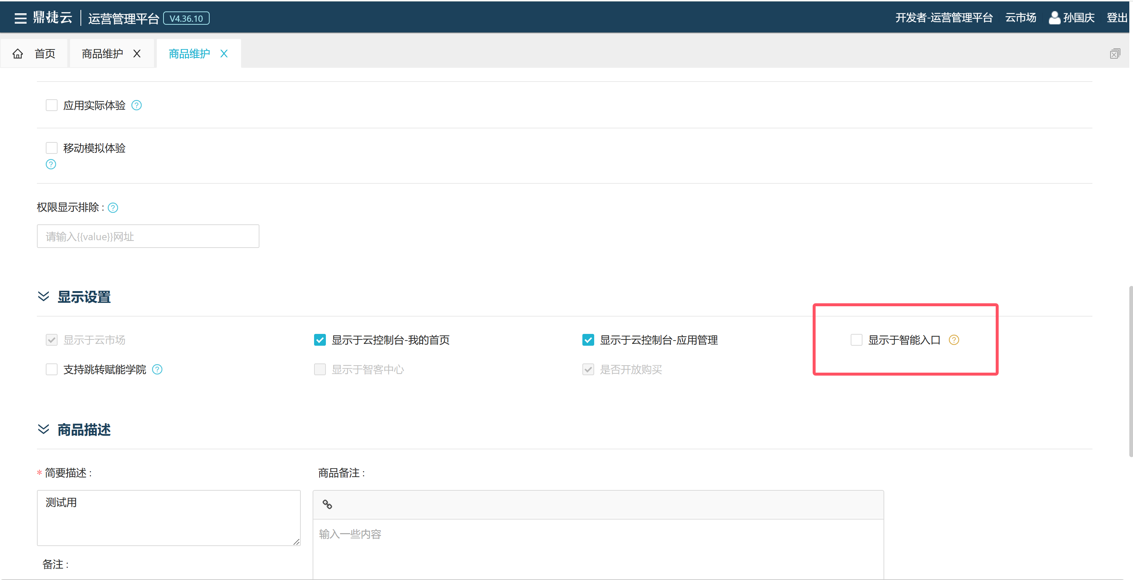1133x580 pixels.
Task: Open help icon beside 支持跳转赋能学院
Action: (157, 369)
